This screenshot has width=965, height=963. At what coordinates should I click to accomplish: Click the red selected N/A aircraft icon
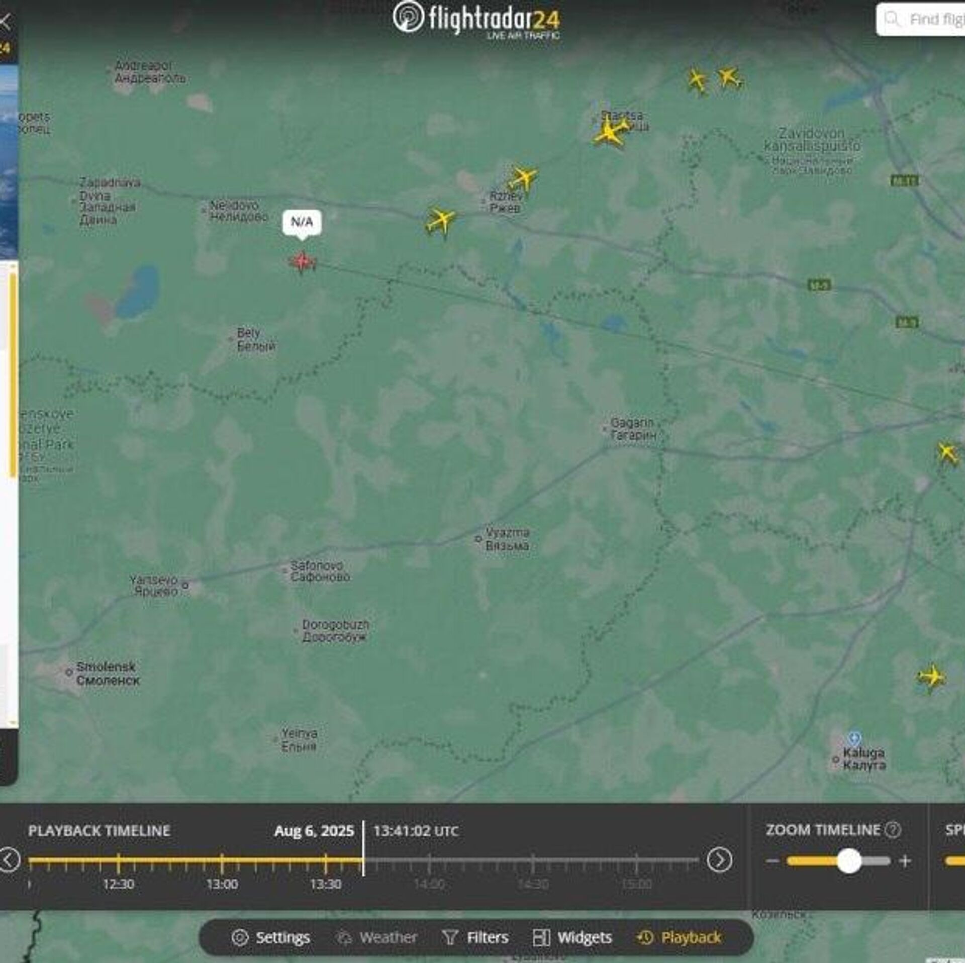[x=302, y=262]
